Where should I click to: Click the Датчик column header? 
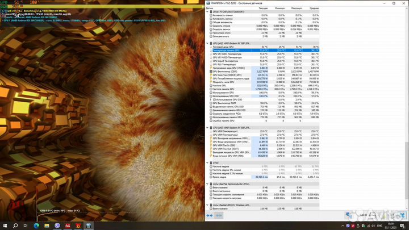click(x=210, y=9)
